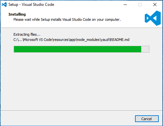Click the 'Extracting files...' status label
The width and height of the screenshot is (163, 126).
tap(27, 34)
